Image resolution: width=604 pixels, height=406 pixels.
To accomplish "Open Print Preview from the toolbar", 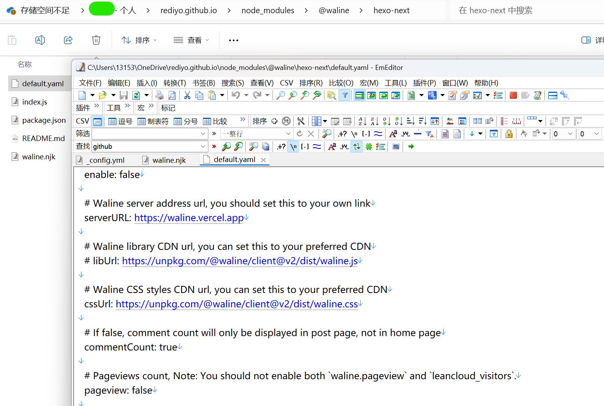I will (x=172, y=95).
